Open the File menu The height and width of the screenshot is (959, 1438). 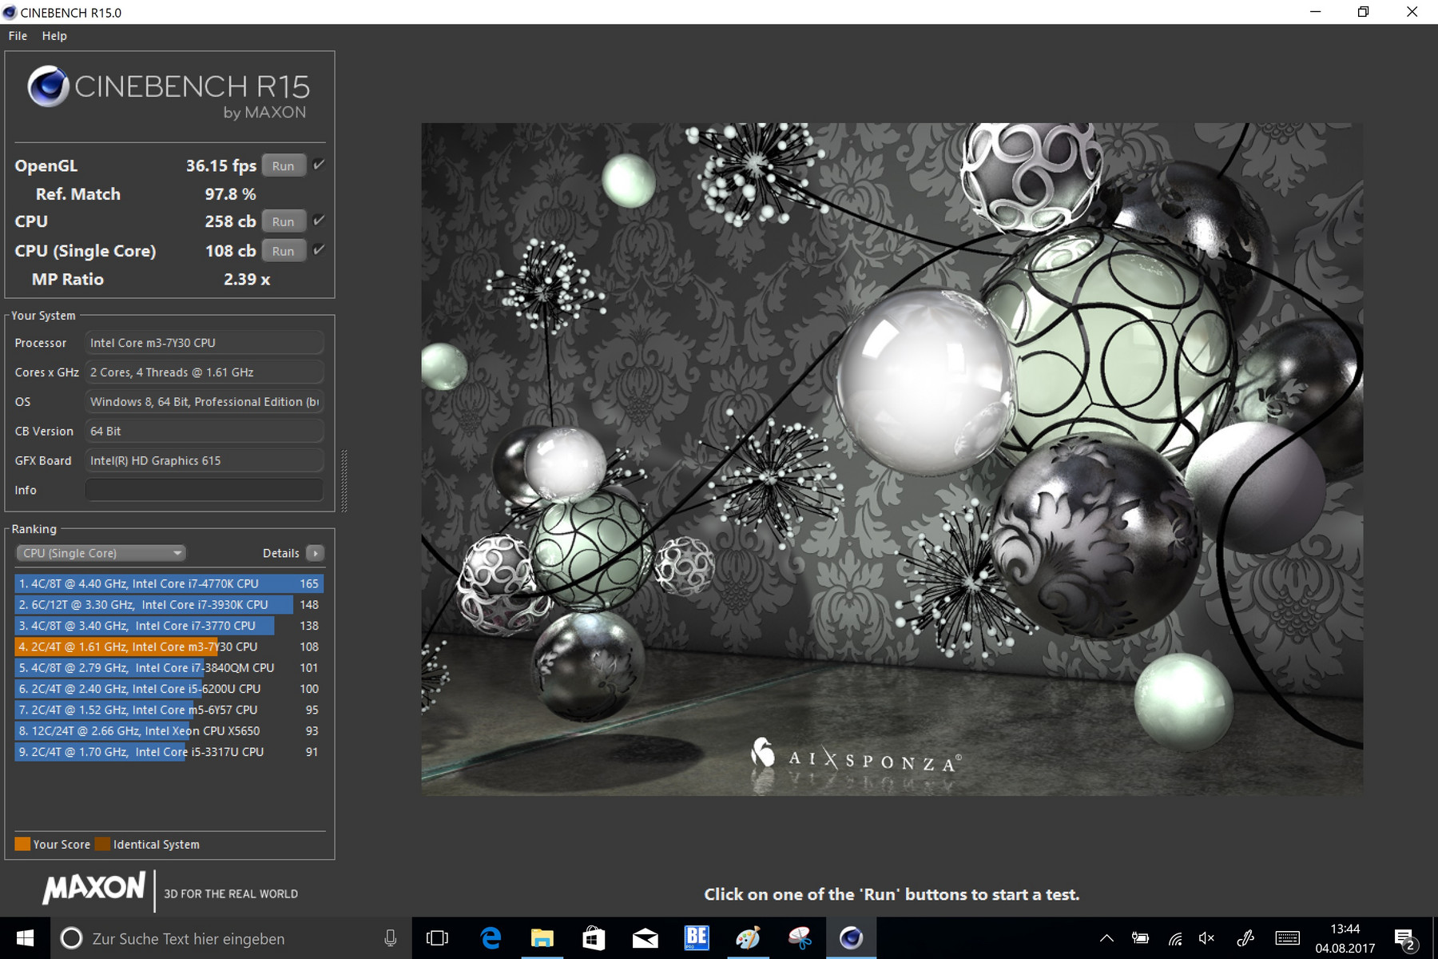18,36
